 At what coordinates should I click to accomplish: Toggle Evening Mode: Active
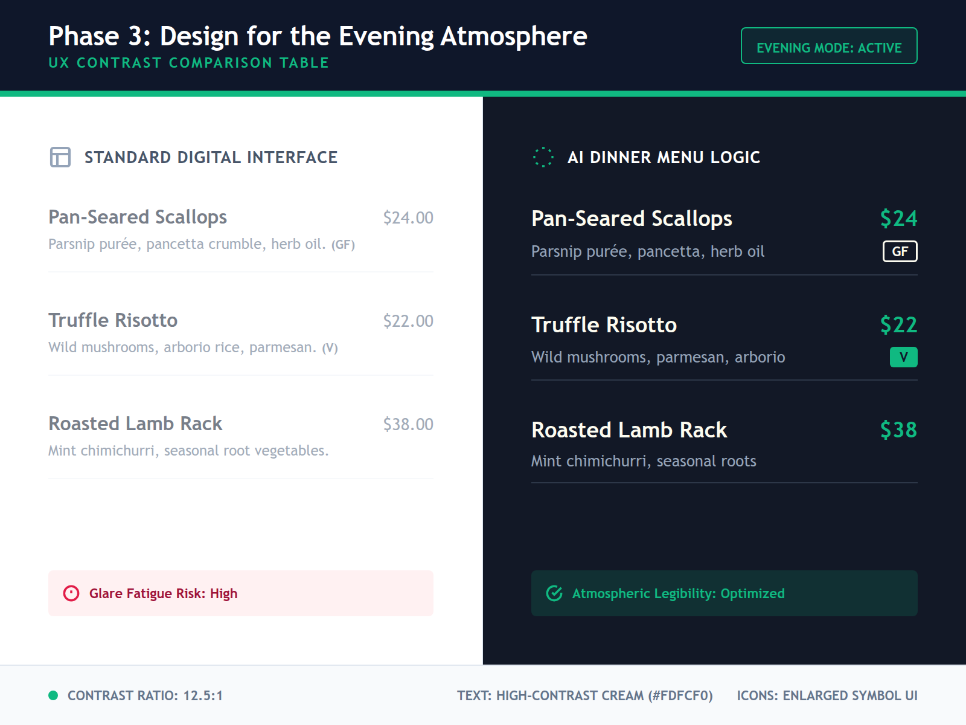(828, 46)
